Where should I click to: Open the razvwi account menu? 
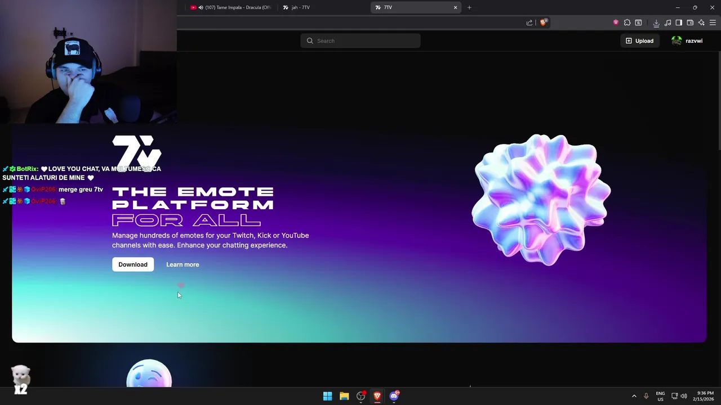(x=687, y=40)
